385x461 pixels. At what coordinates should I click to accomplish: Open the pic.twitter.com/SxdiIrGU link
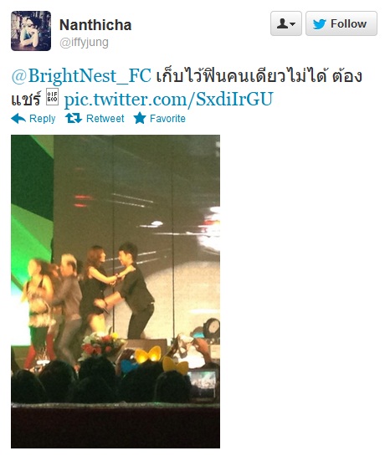tap(168, 99)
